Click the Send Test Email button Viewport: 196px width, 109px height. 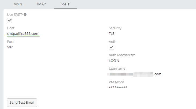(x=22, y=103)
